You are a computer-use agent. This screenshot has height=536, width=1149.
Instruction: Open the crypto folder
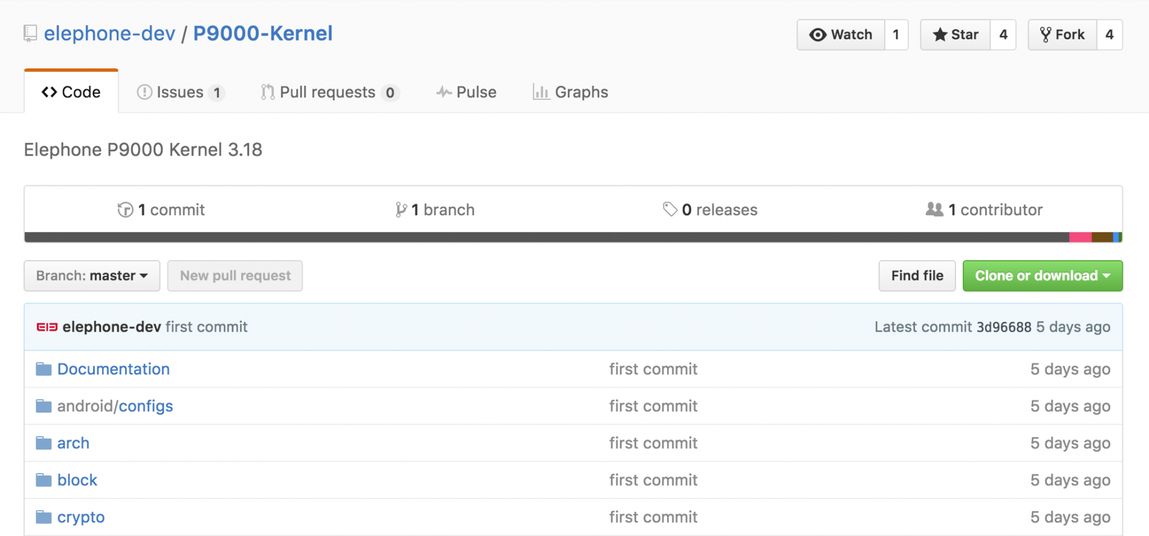tap(81, 517)
